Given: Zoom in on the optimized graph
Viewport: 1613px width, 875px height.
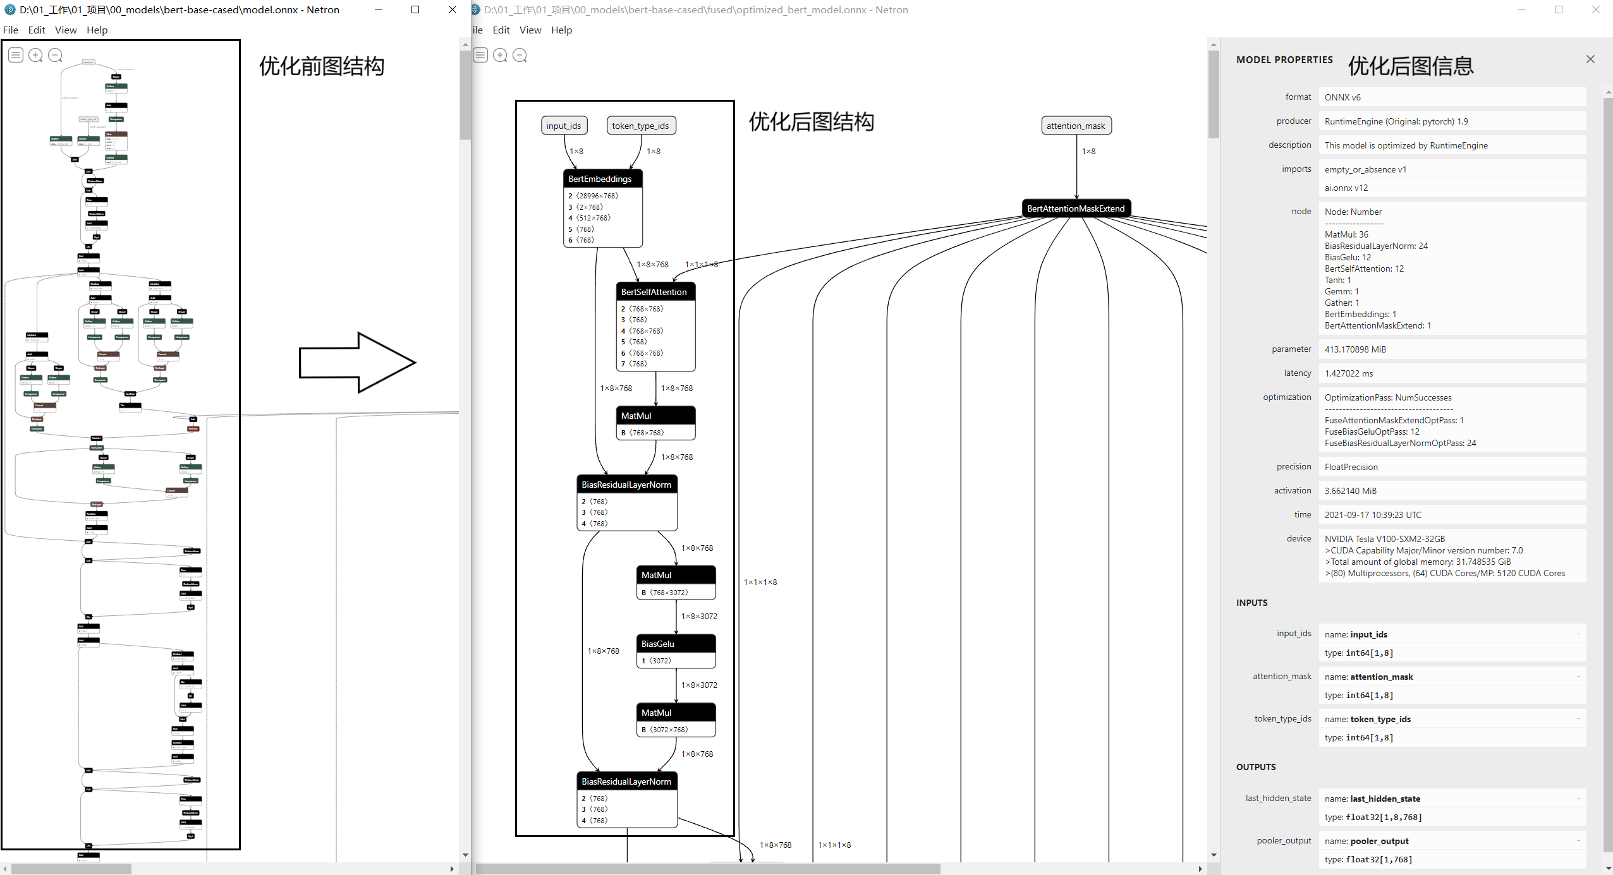Looking at the screenshot, I should tap(500, 55).
